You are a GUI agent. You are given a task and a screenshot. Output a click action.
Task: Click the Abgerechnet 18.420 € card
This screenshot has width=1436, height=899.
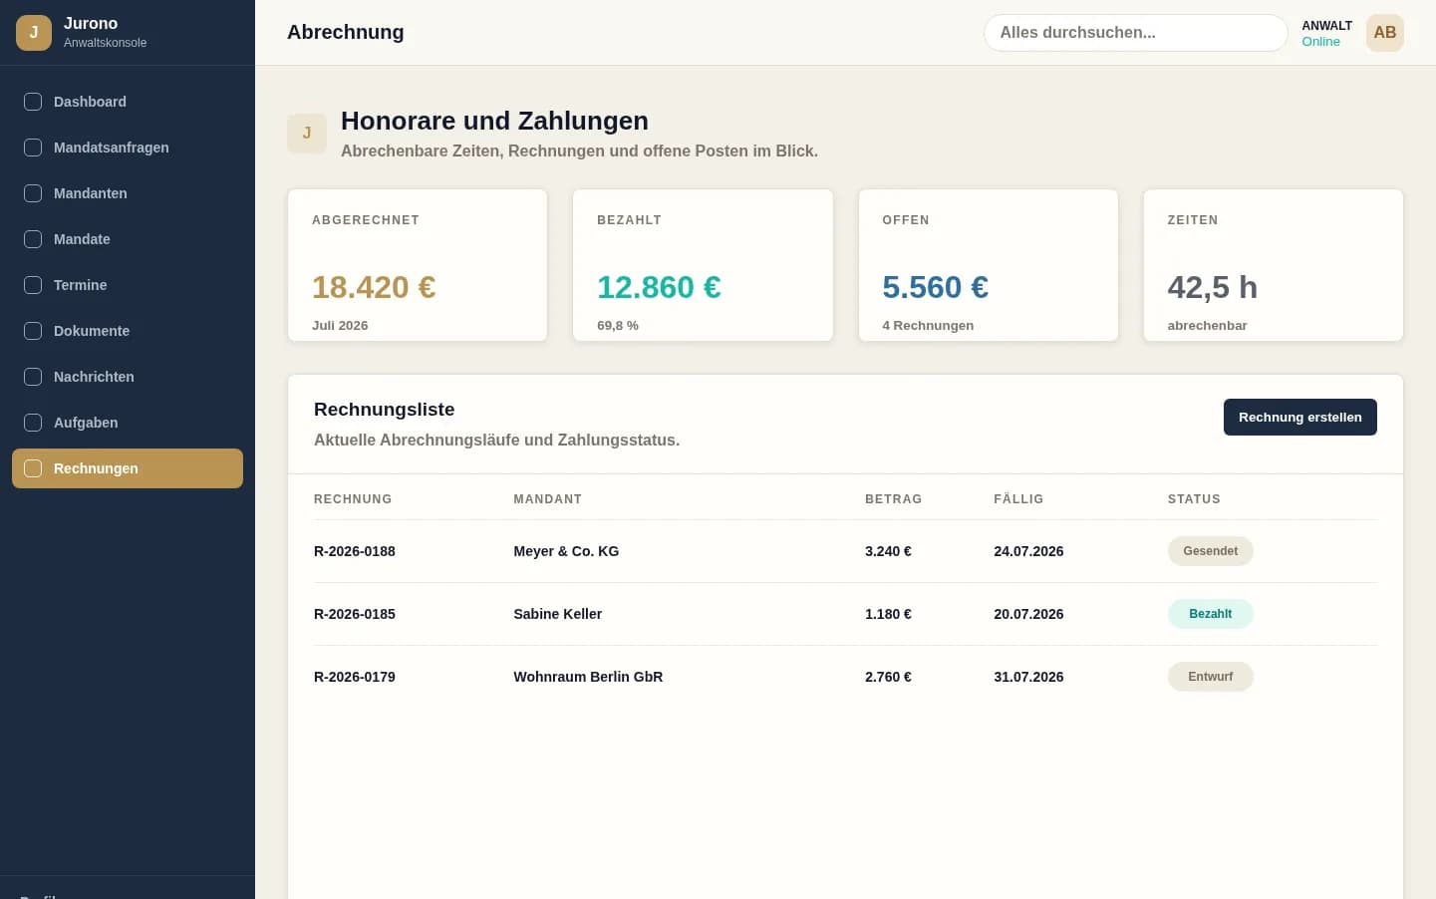point(418,265)
